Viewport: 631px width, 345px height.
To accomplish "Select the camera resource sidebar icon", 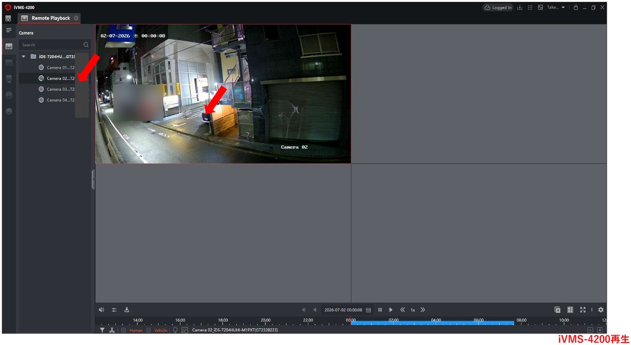I will click(9, 46).
